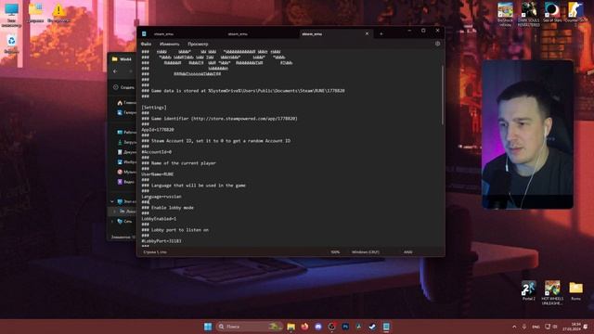This screenshot has height=334, width=594.
Task: Click Windows (CRLF) line ending indicator
Action: [x=365, y=251]
